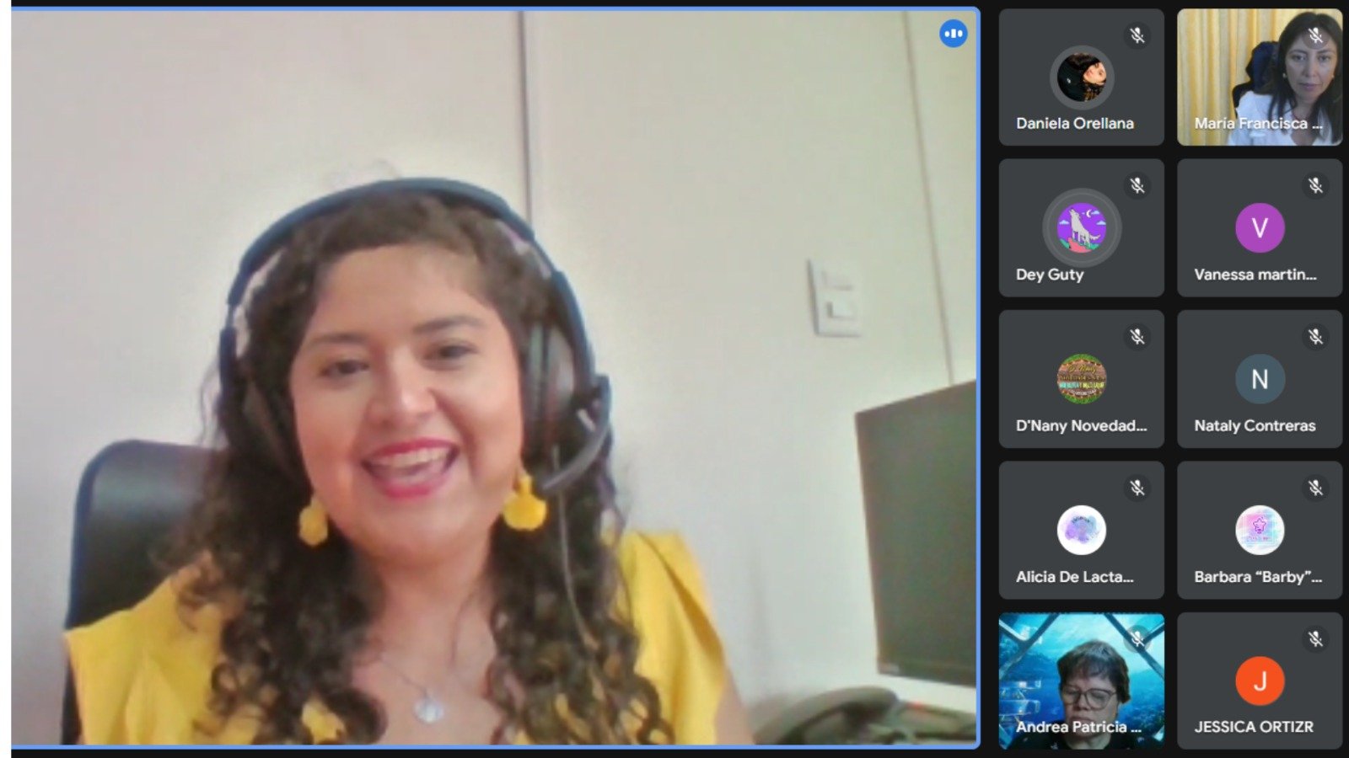The image size is (1349, 758).
Task: Click Dey Guty's wolf avatar
Action: coord(1082,227)
